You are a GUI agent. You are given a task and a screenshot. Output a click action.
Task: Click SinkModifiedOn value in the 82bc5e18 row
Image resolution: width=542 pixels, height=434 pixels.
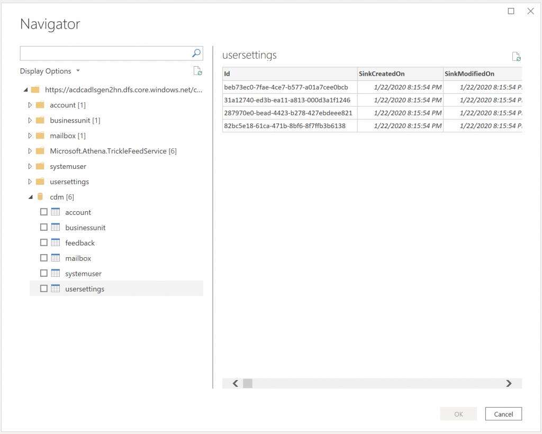click(x=483, y=126)
